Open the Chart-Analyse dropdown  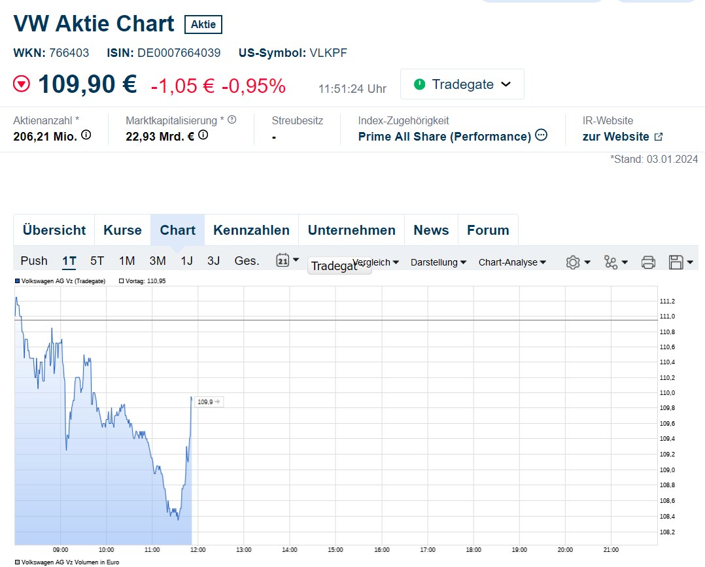[x=512, y=262]
